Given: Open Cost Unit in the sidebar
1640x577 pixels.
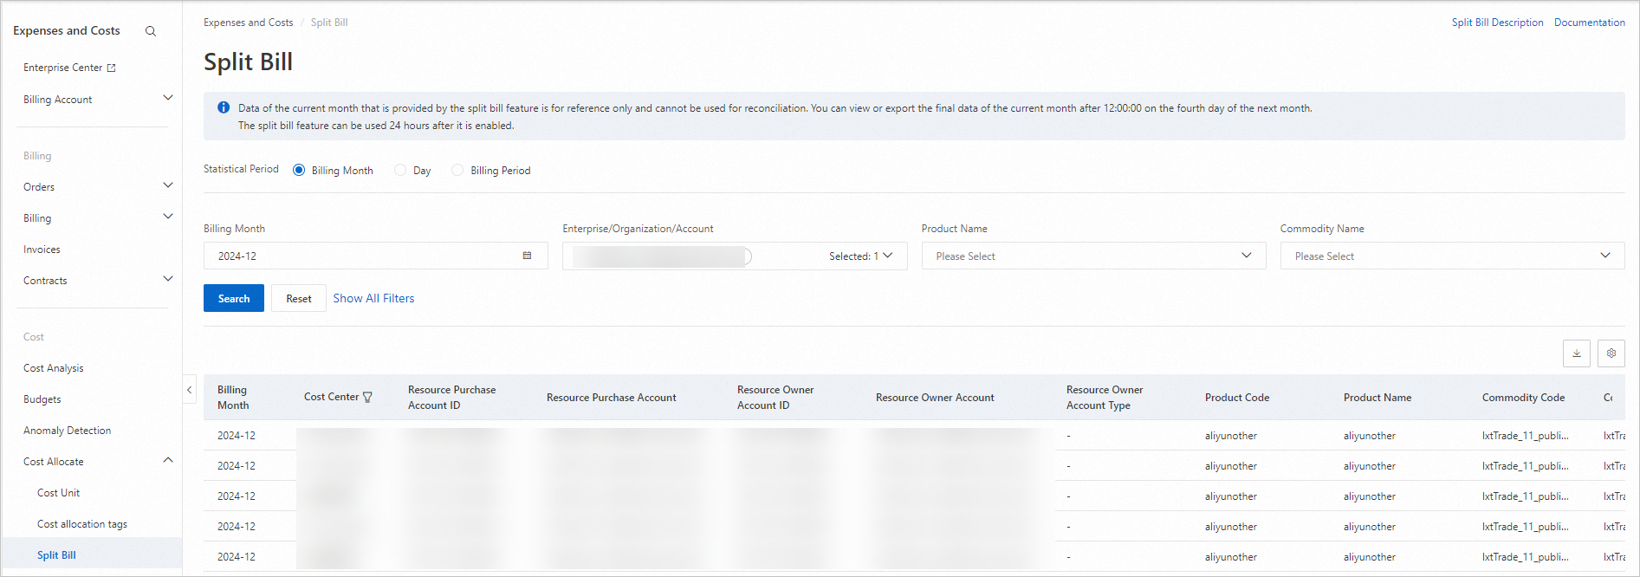Looking at the screenshot, I should tap(59, 493).
